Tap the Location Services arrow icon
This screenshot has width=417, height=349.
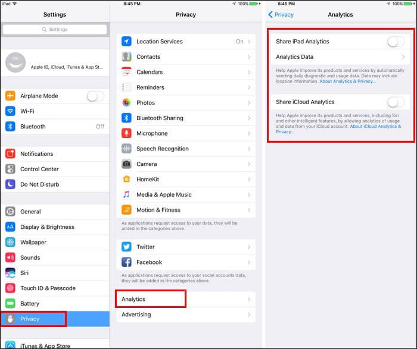[x=126, y=42]
